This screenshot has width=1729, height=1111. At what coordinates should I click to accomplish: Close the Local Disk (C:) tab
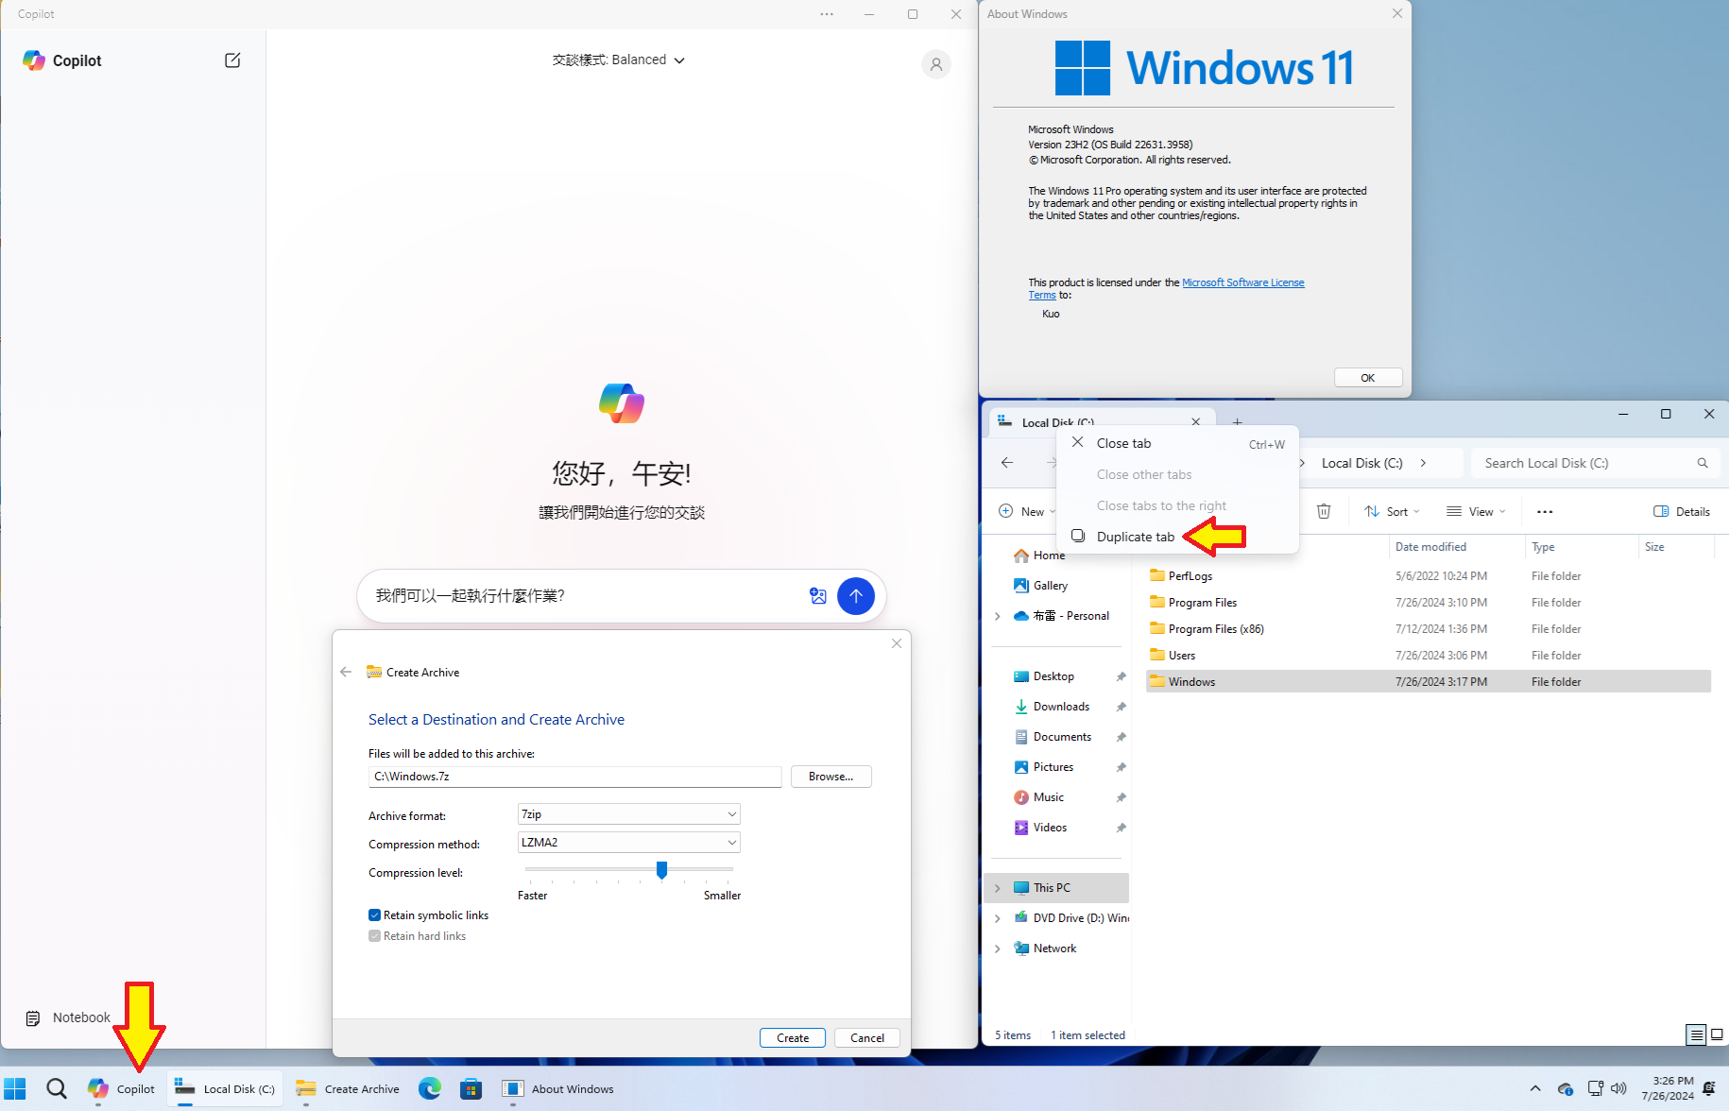1196,421
